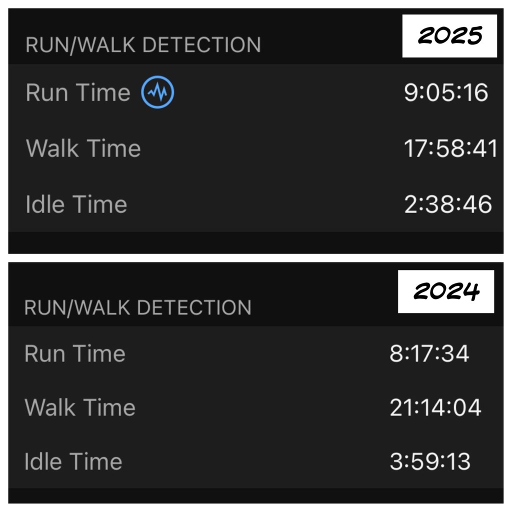512x512 pixels.
Task: Click the dark strip below 3:59:13 row
Action: 256,495
